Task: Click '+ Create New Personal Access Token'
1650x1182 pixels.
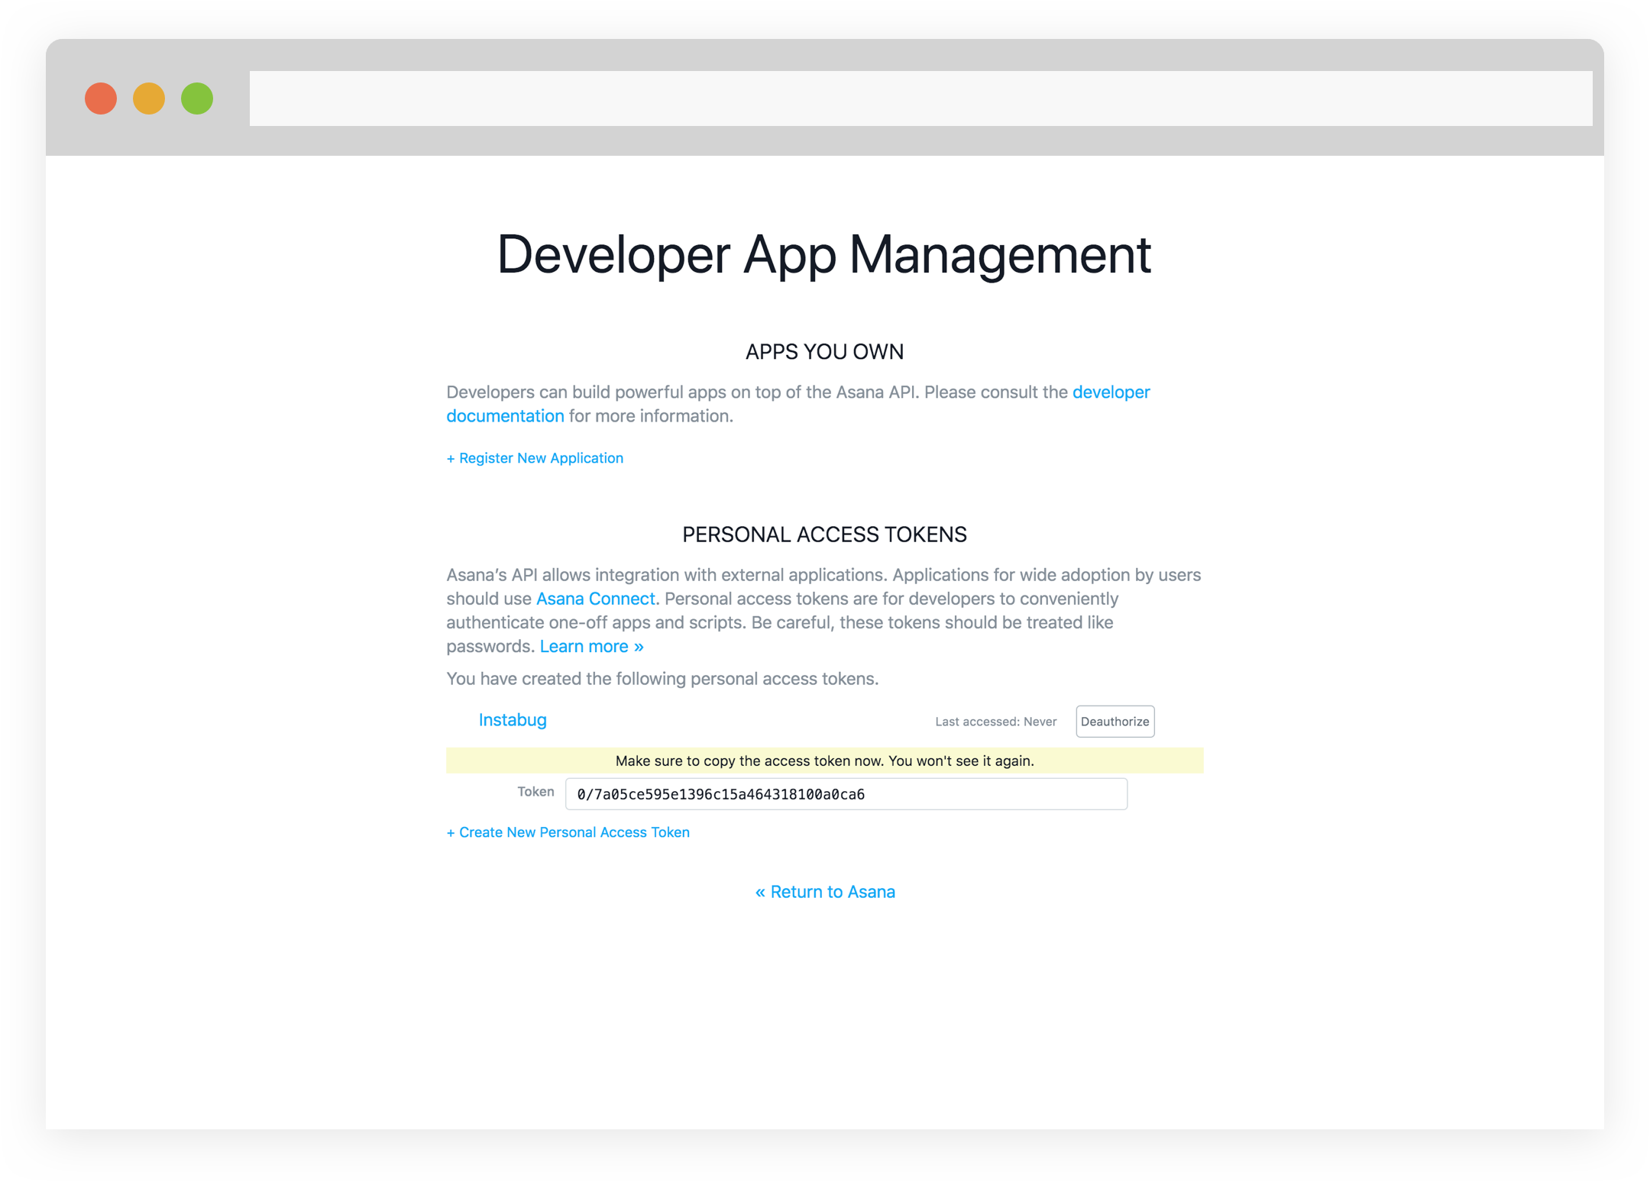Action: 568,832
